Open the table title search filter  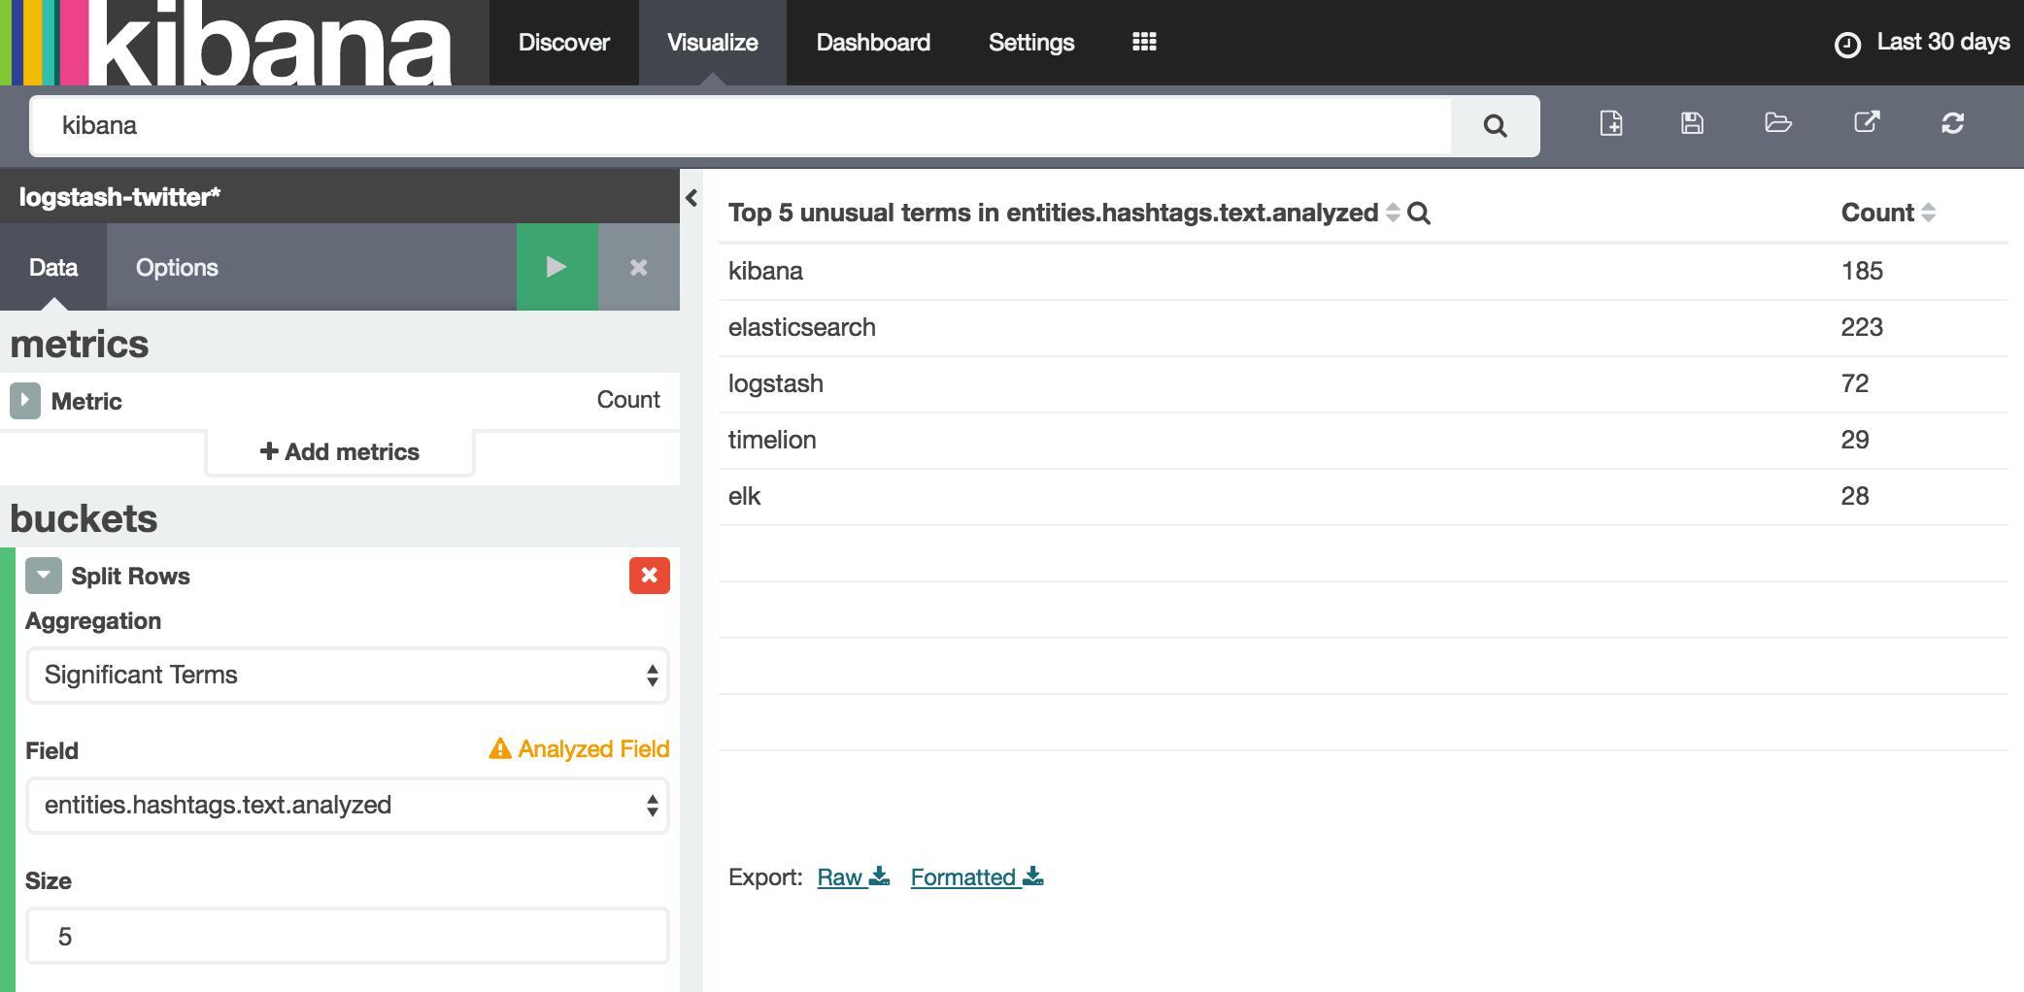pyautogui.click(x=1419, y=214)
